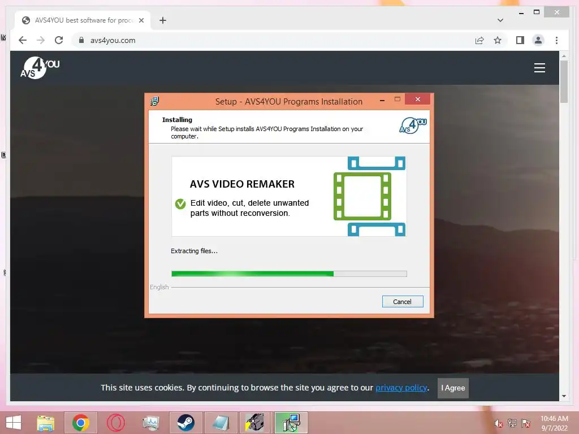Open Chrome profile avatar

(538, 40)
